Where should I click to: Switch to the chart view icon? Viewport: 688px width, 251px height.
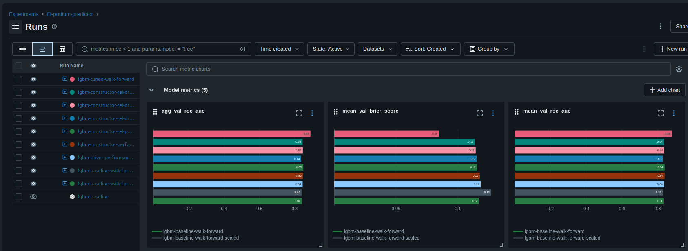tap(42, 49)
